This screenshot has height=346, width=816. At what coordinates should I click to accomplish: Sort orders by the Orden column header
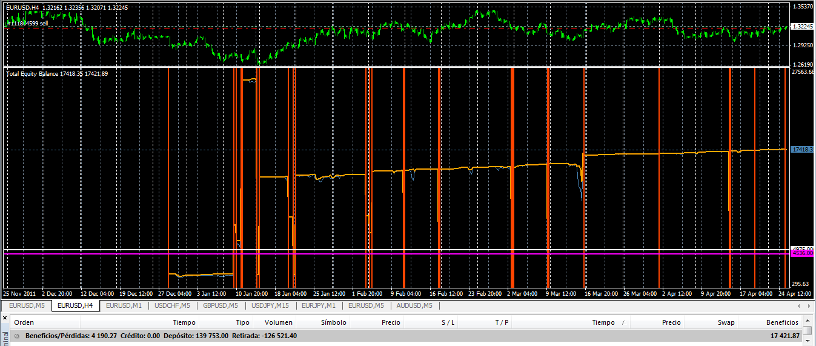click(x=24, y=322)
